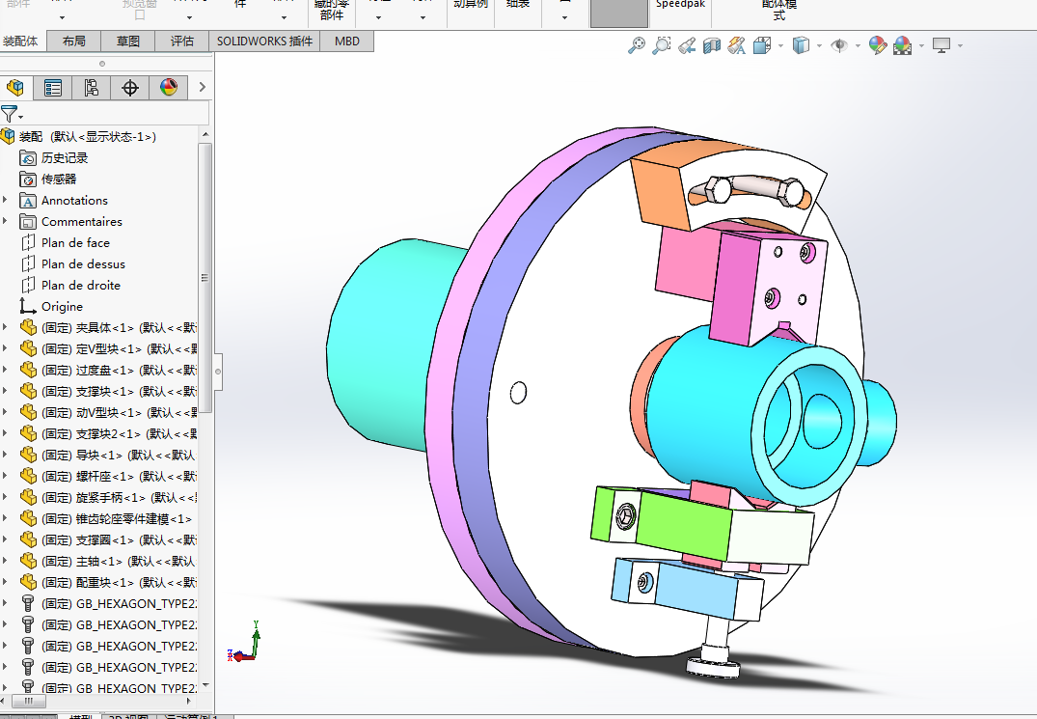This screenshot has height=719, width=1037.
Task: Select the Zoom to Area tool
Action: pos(661,45)
